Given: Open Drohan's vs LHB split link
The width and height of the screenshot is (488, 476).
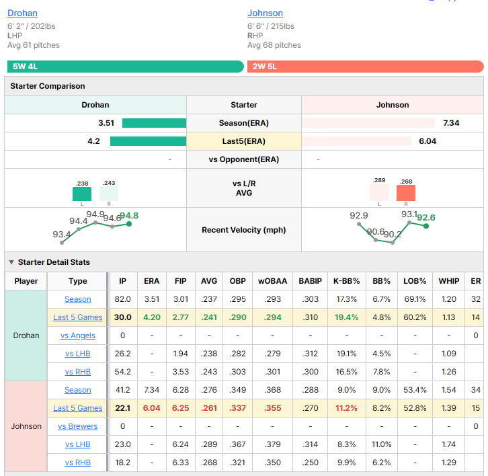Looking at the screenshot, I should [78, 354].
